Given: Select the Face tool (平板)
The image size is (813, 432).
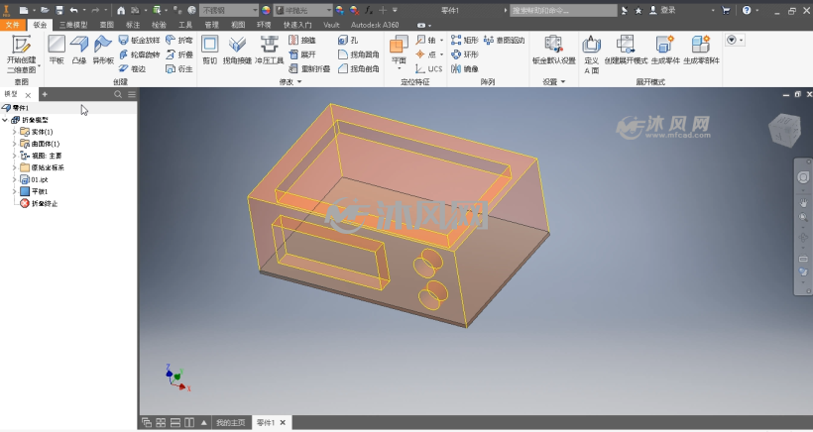Looking at the screenshot, I should click(x=57, y=51).
